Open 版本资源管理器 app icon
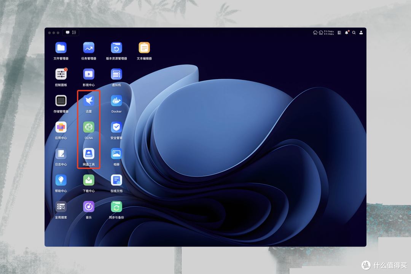411x274 pixels. point(116,48)
